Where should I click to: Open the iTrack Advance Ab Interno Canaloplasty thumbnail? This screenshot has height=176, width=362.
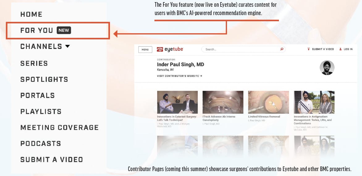point(223,102)
